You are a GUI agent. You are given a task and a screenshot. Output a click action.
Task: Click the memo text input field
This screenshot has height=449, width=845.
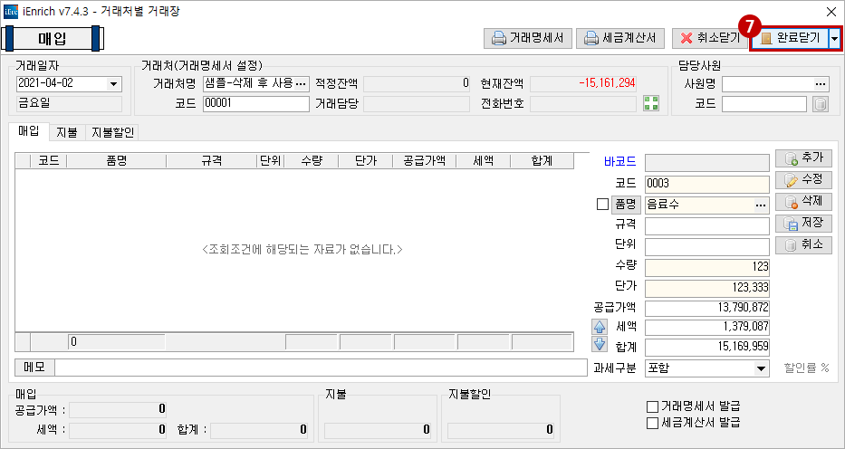coord(321,368)
